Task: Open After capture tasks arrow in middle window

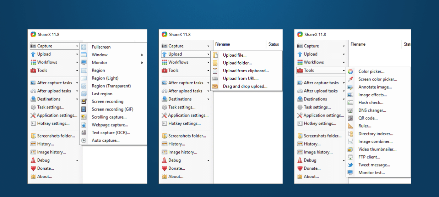Action: click(x=208, y=83)
